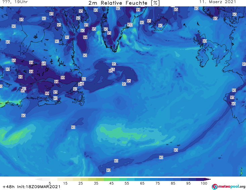Click the colorbar scale label '25'
The height and width of the screenshot is (190, 246).
[x=81, y=183]
